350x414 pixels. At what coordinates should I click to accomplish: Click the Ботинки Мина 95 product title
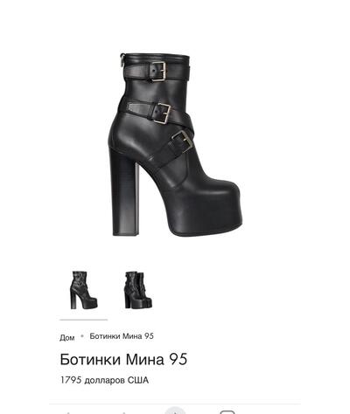click(123, 359)
